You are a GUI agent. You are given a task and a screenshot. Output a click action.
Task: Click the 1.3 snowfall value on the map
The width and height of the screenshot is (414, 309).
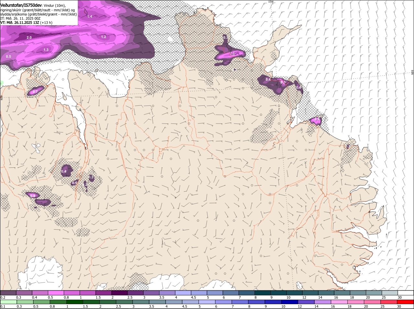pos(46,50)
